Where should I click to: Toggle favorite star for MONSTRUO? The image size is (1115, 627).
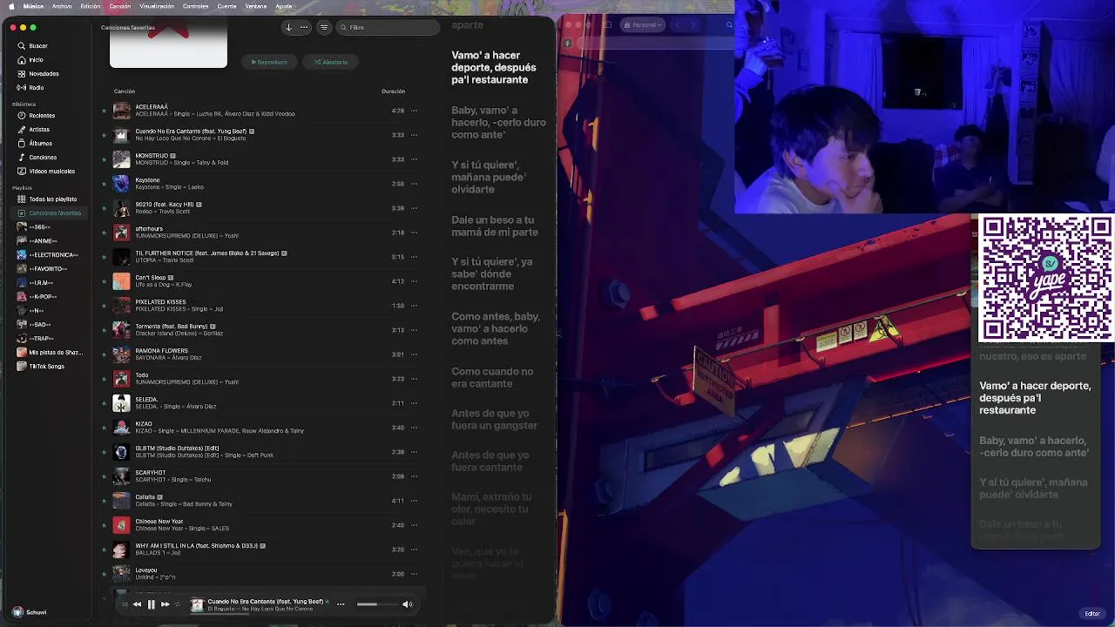point(105,159)
